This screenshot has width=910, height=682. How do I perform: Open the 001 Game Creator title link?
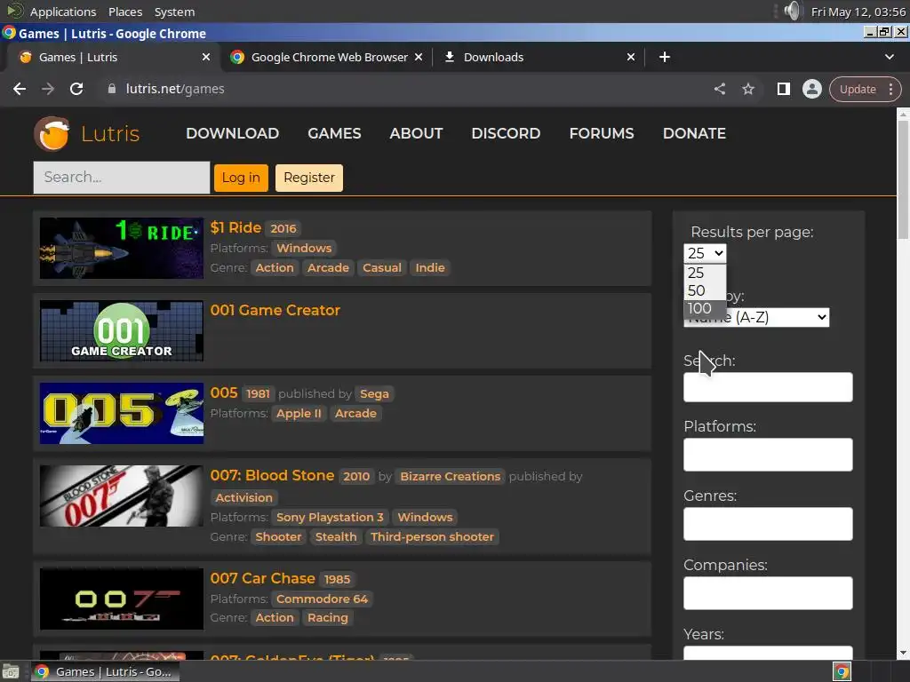pyautogui.click(x=275, y=310)
